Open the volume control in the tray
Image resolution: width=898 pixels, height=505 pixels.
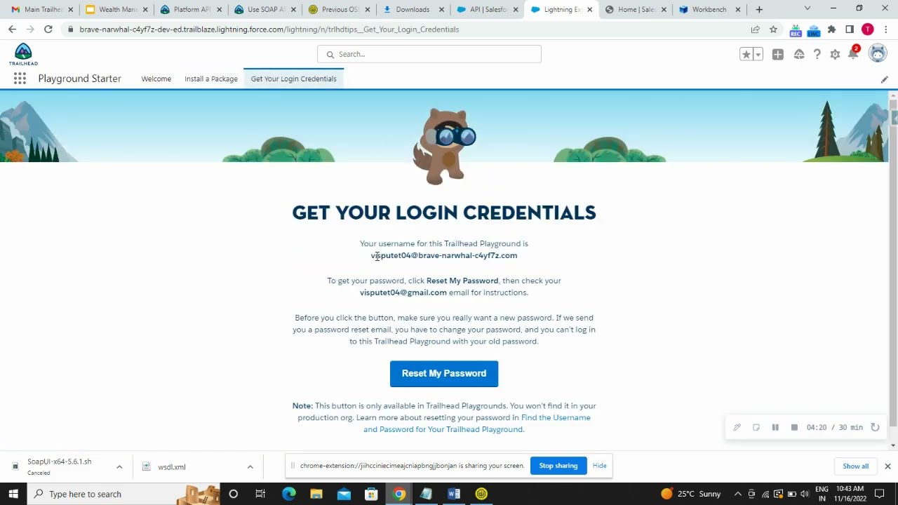pos(805,494)
